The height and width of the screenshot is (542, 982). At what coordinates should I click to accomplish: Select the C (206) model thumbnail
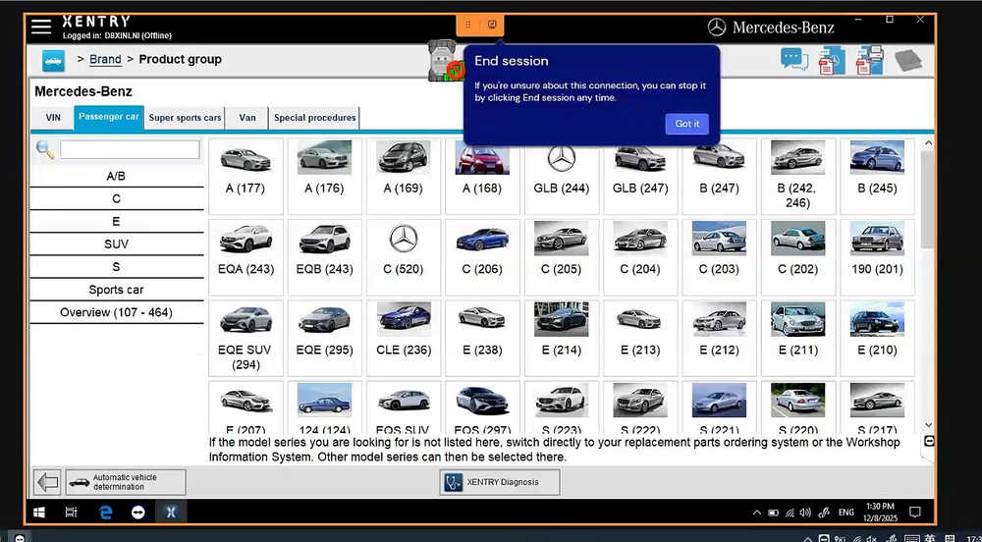[482, 249]
